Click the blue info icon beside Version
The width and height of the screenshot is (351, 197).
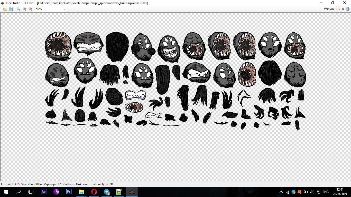click(348, 9)
